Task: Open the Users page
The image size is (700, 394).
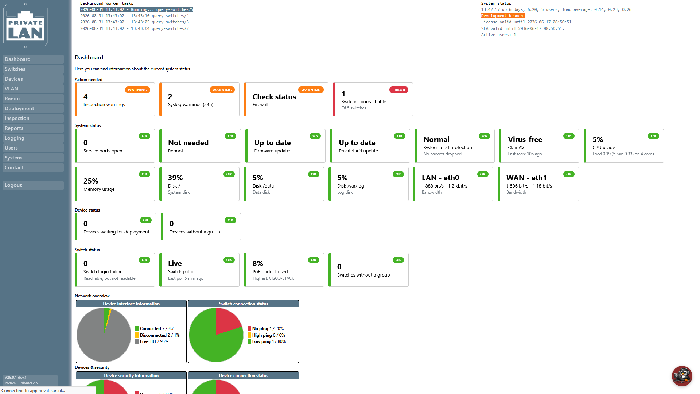Action: click(33, 148)
